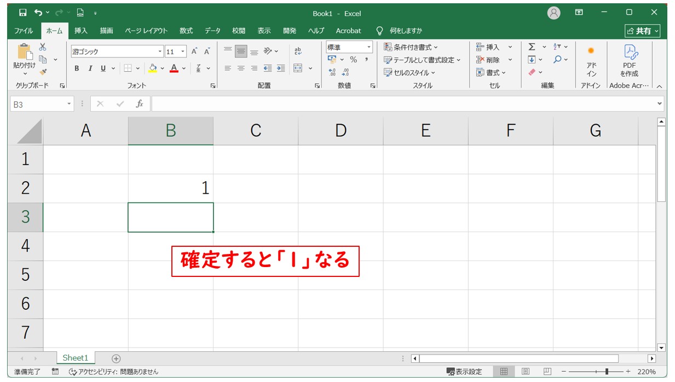Screen dimensions: 675x382
Task: Click the Decrease Indent icon
Action: point(268,68)
